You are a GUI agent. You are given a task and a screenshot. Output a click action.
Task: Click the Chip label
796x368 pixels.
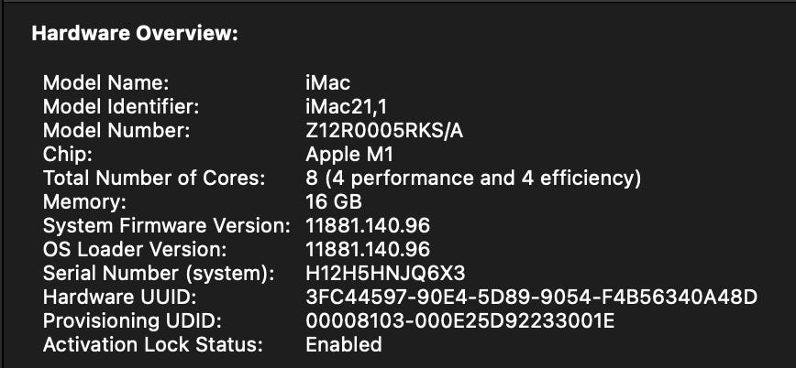click(x=62, y=155)
